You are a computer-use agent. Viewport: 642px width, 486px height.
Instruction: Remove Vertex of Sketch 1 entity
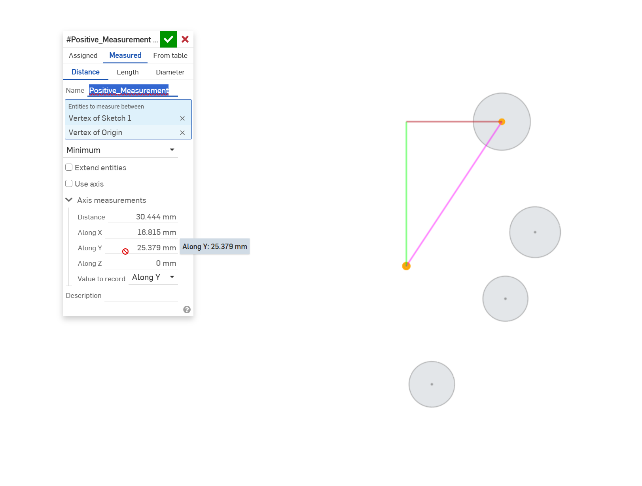182,118
